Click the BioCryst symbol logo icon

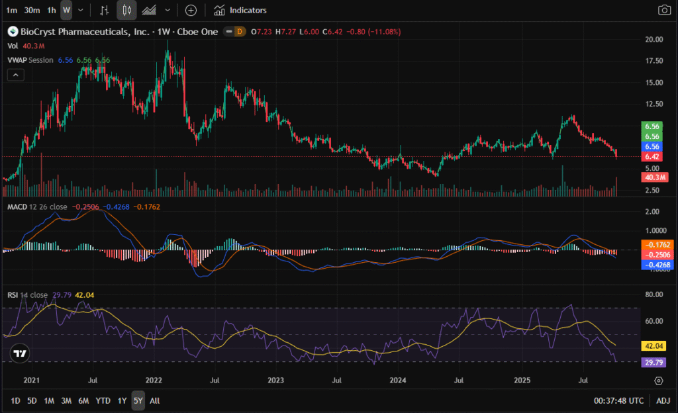coord(11,31)
